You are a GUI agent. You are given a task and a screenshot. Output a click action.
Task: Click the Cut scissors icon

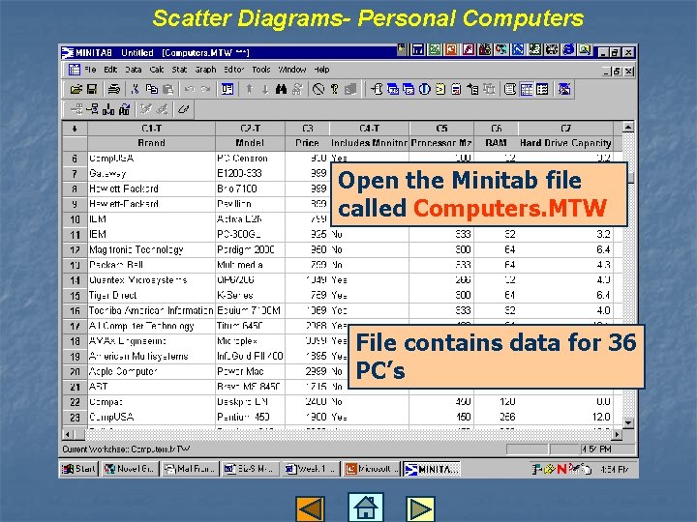(x=136, y=90)
